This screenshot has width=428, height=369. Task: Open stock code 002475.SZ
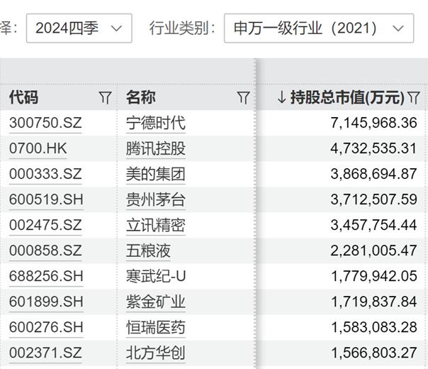(x=45, y=225)
